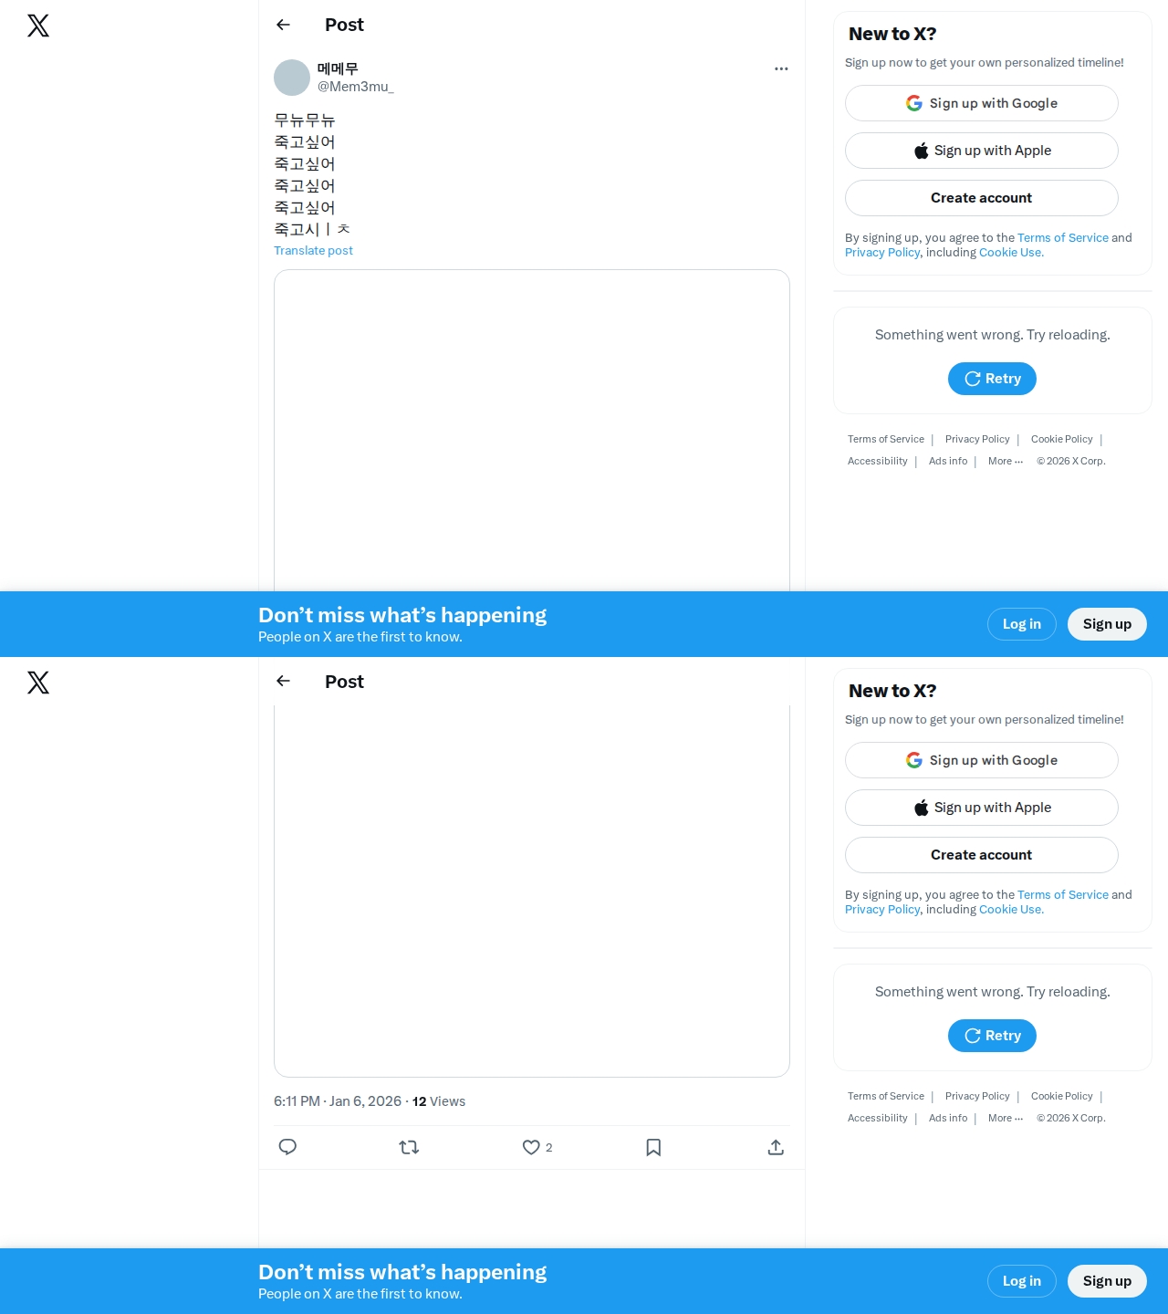Repost using the retweet arrows icon
The width and height of the screenshot is (1168, 1314).
(409, 1147)
